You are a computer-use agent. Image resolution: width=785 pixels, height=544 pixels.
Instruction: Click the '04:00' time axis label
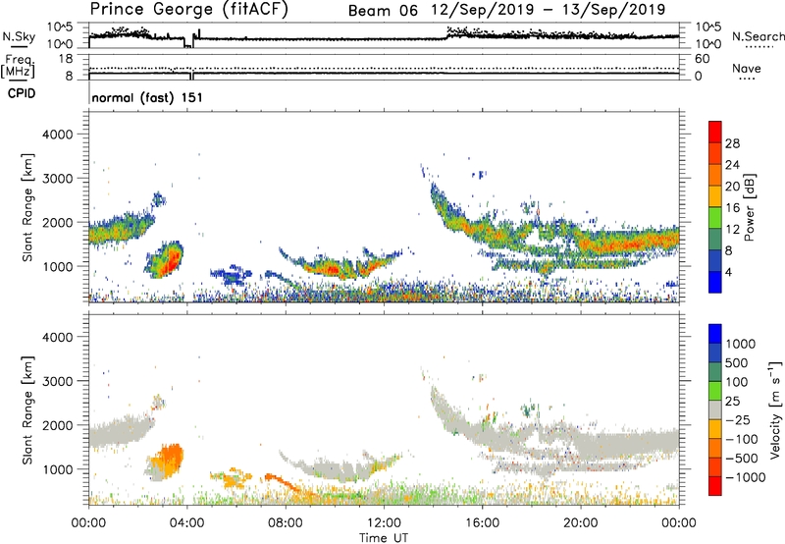[187, 523]
